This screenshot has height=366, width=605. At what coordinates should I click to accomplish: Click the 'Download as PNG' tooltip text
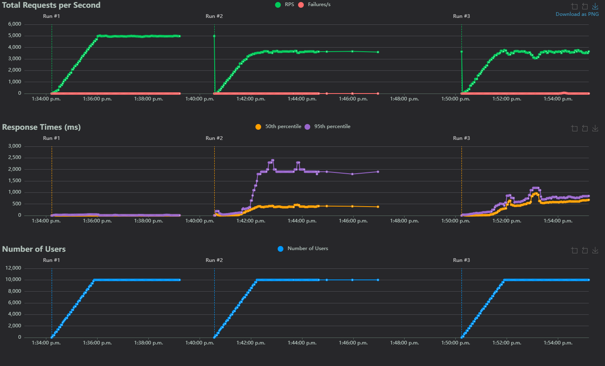[577, 14]
